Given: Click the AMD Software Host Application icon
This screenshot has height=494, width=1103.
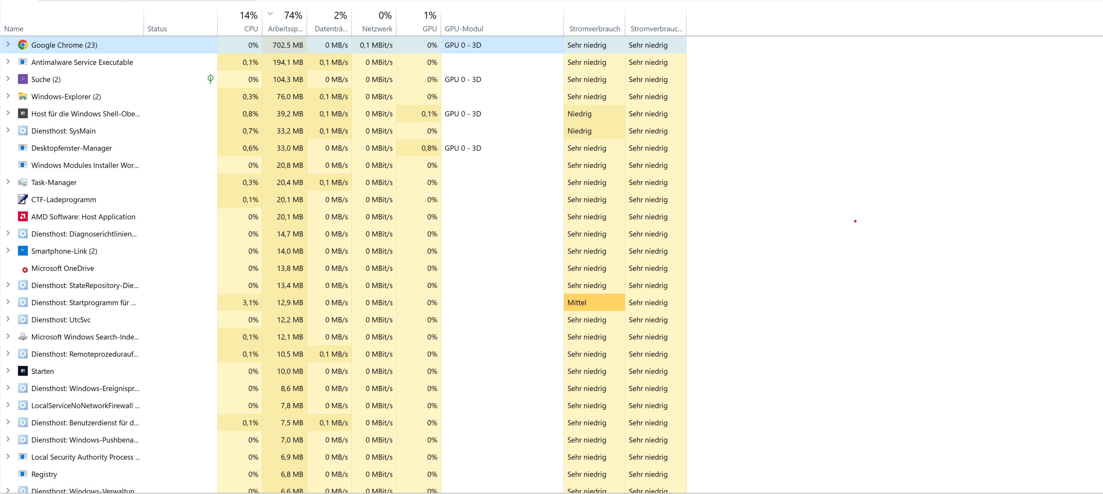Looking at the screenshot, I should click(x=23, y=216).
